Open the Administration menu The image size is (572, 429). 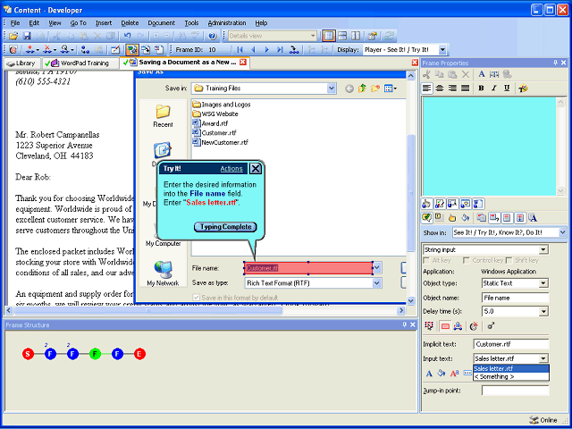point(226,23)
